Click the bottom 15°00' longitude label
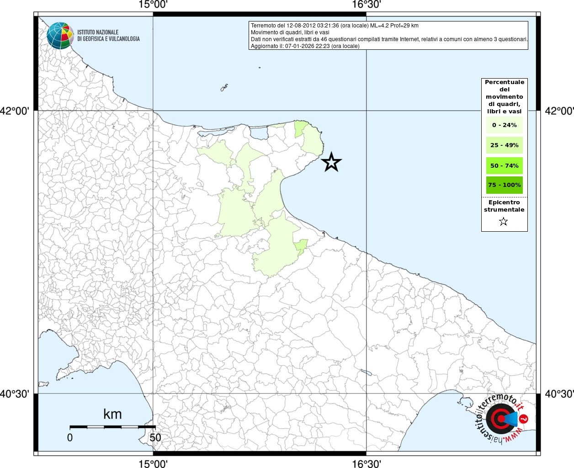Viewport: 574px width, 468px height. click(x=153, y=463)
